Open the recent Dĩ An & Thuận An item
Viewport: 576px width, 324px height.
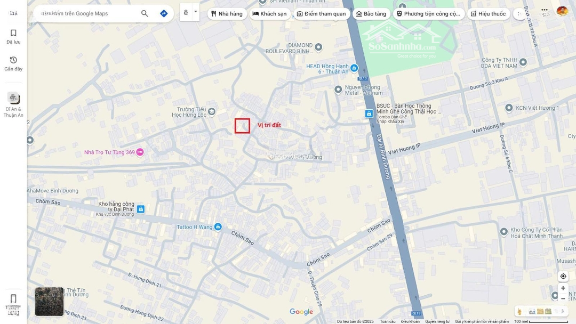[x=13, y=104]
